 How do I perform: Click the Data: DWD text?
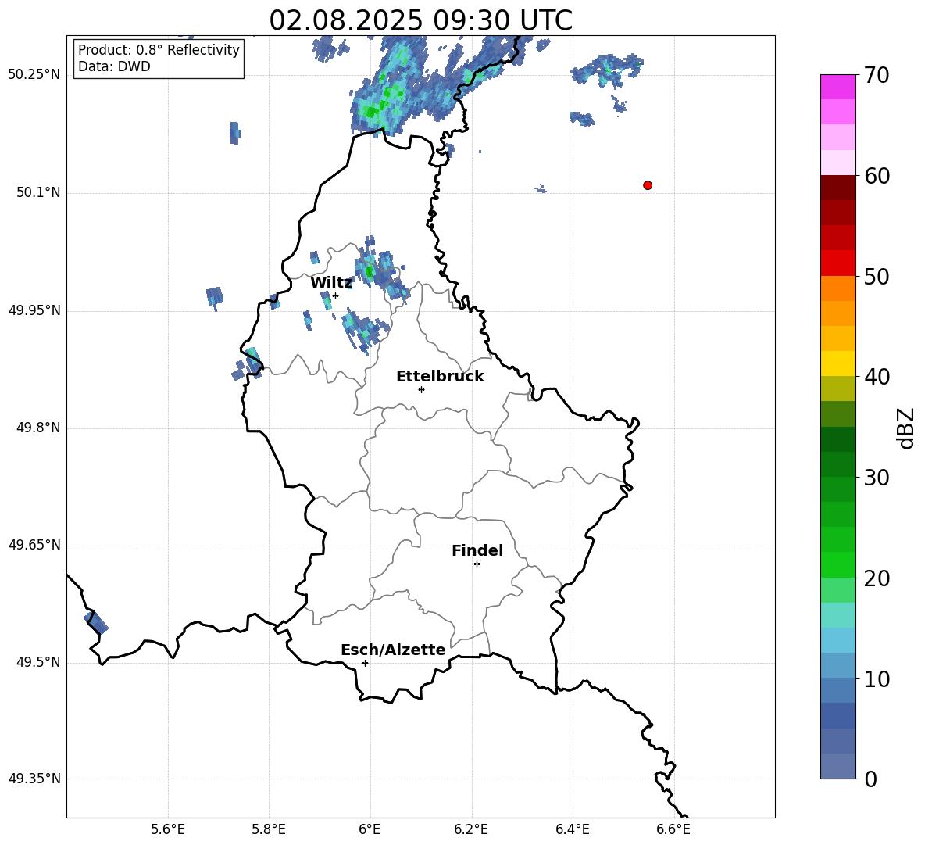point(114,66)
